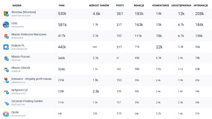The height and width of the screenshot is (119, 212).
Task: Click the bydgoszcz.pl profile icon
Action: pos(6,91)
